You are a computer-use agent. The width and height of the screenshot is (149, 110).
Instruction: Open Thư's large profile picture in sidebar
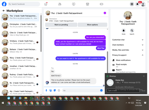click(128, 15)
